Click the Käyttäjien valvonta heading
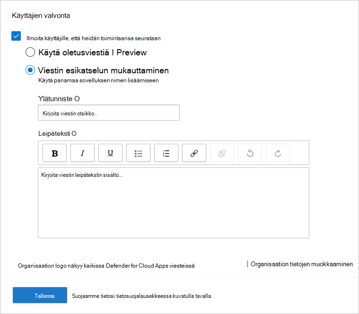 (x=41, y=16)
